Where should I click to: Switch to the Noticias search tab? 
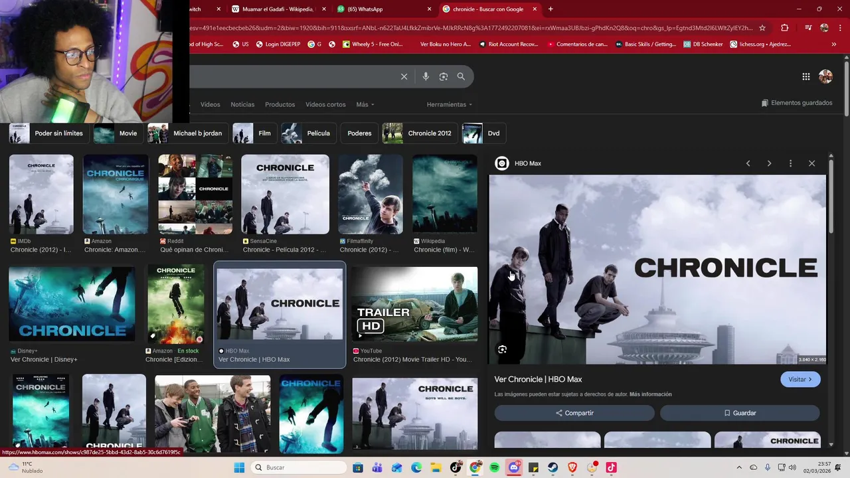tap(242, 104)
